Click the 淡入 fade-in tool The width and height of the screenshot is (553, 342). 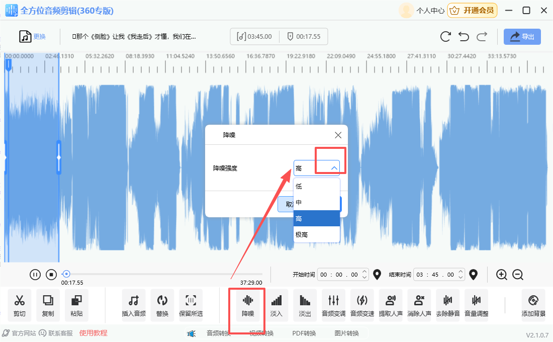[276, 305]
